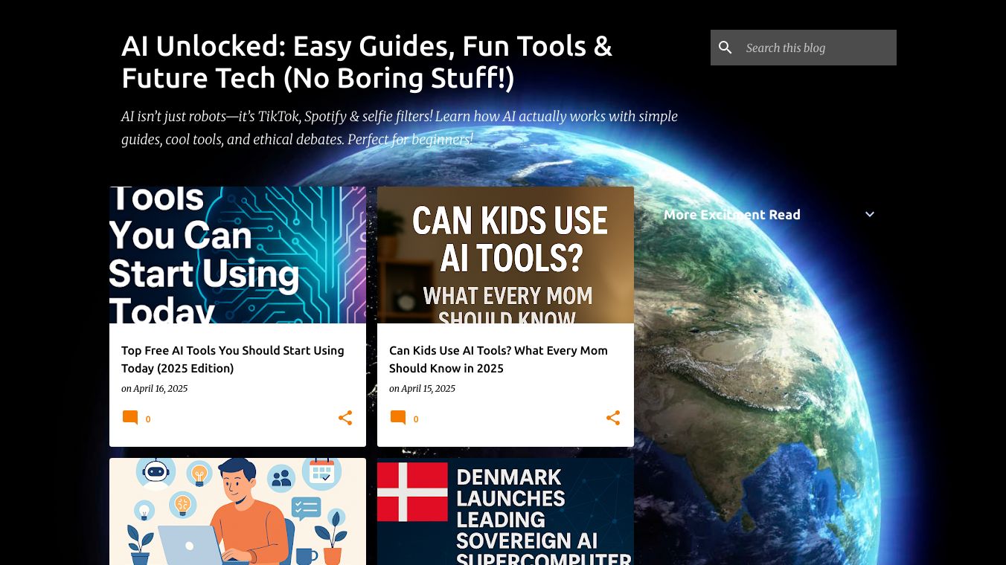Screen dimensions: 1006x565
Task: Open Denmark sovereign AI supercomputer post
Action: 505,511
